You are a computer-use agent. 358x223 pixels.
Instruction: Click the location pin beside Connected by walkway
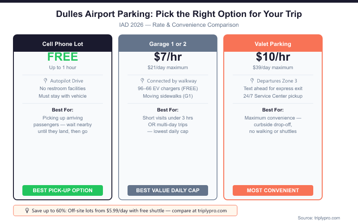coord(142,81)
